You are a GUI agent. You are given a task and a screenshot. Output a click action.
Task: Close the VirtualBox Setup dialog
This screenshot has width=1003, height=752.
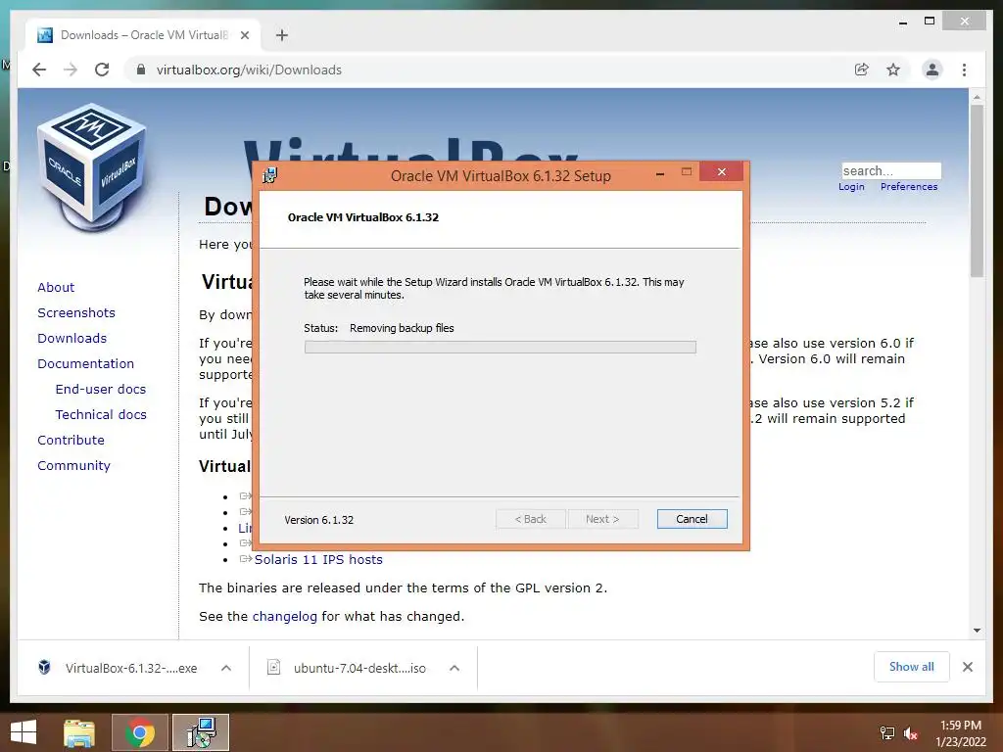[722, 172]
